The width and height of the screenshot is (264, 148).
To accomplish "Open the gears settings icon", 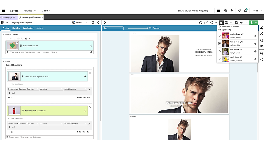I will click(x=239, y=11).
